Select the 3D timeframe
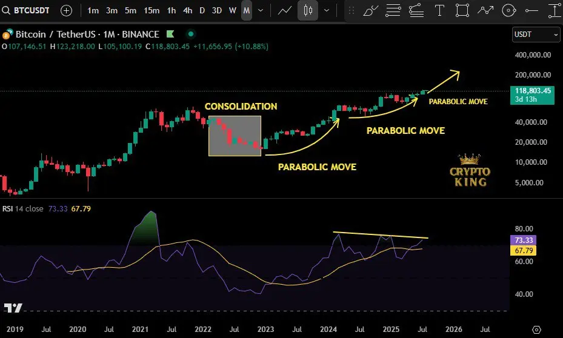The height and width of the screenshot is (338, 563). (x=216, y=10)
